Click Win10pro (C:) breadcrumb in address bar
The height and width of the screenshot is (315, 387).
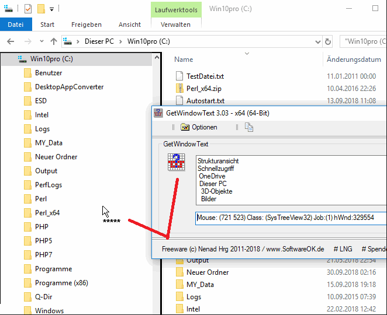[148, 41]
